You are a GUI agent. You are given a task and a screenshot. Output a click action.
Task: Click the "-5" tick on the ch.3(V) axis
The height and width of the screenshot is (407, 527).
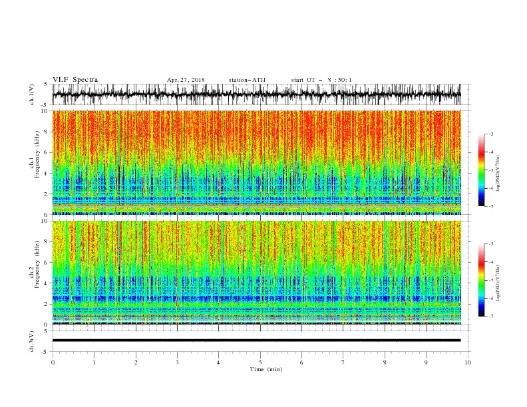tap(45, 352)
